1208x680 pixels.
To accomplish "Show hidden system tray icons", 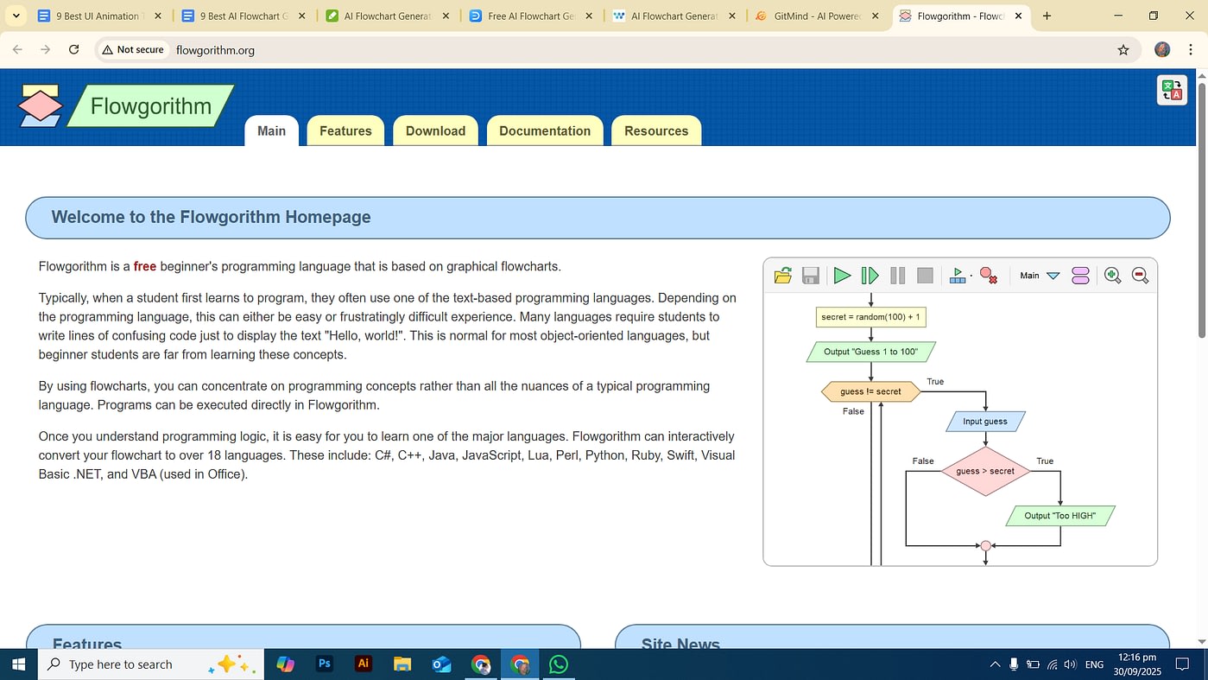I will point(995,664).
